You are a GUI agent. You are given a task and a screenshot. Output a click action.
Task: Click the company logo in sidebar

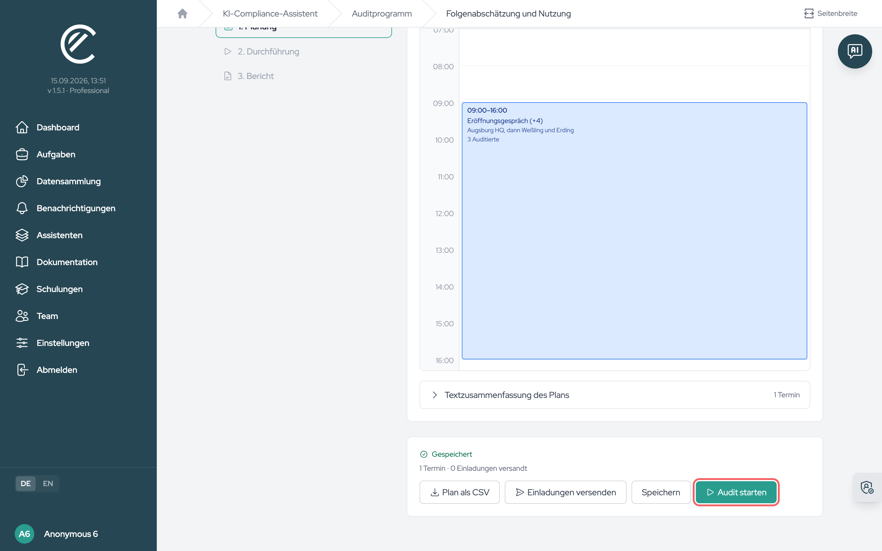pyautogui.click(x=78, y=44)
